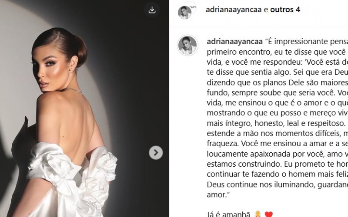
Task: Click the red heart emoji in the caption
Action: coord(269,214)
